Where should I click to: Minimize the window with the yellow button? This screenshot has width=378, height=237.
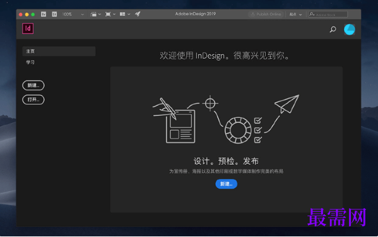click(27, 14)
